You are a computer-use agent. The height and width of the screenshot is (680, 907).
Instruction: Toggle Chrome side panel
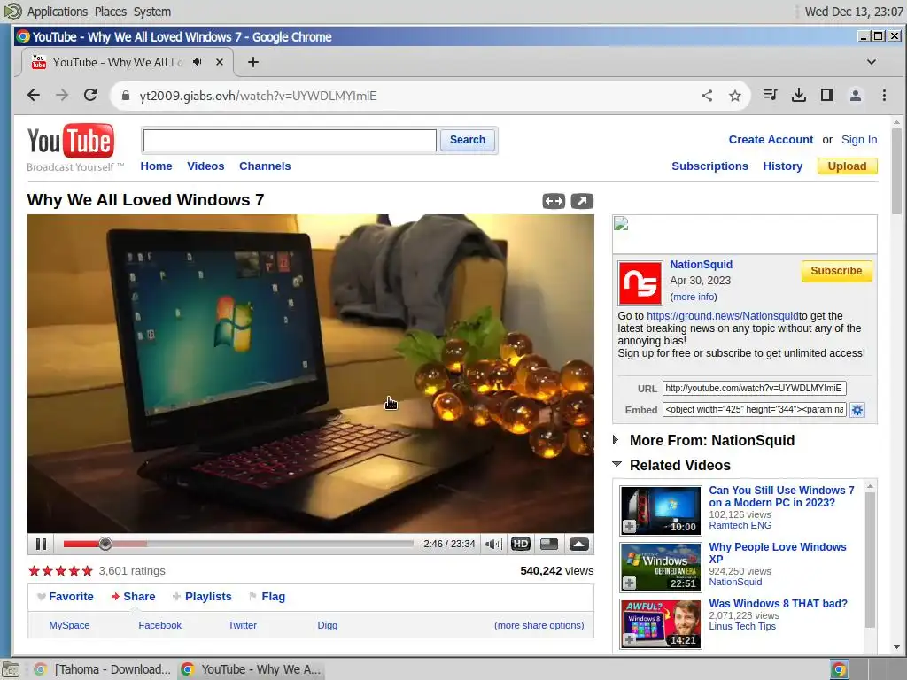[x=827, y=95]
